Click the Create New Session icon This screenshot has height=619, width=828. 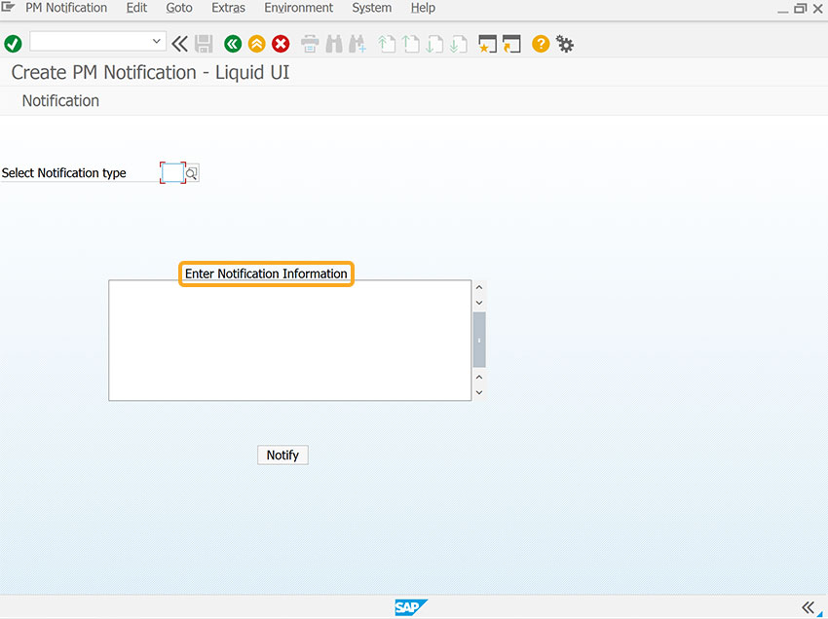click(487, 44)
